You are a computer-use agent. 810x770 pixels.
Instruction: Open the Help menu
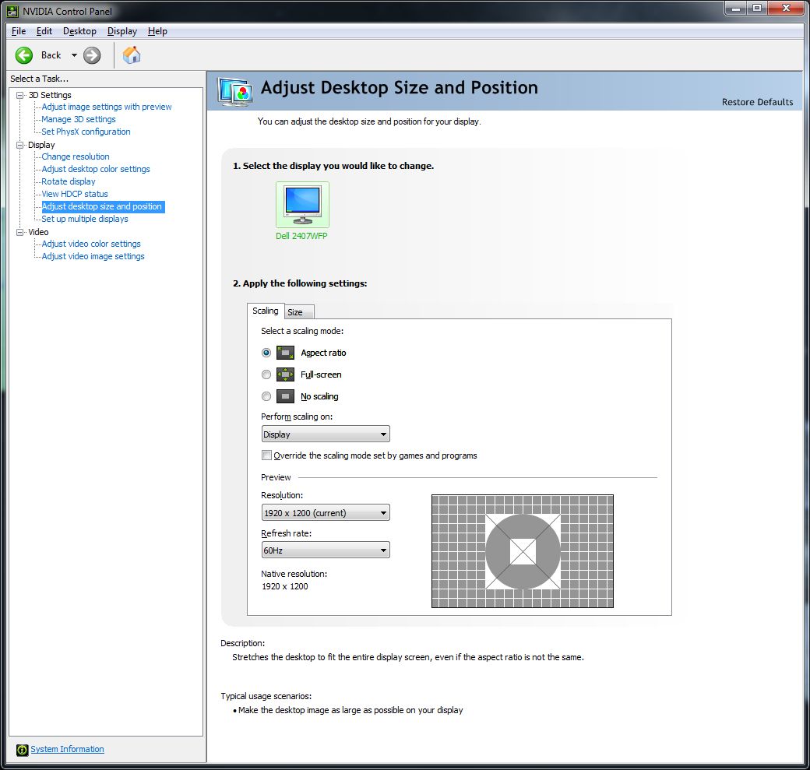pos(157,31)
